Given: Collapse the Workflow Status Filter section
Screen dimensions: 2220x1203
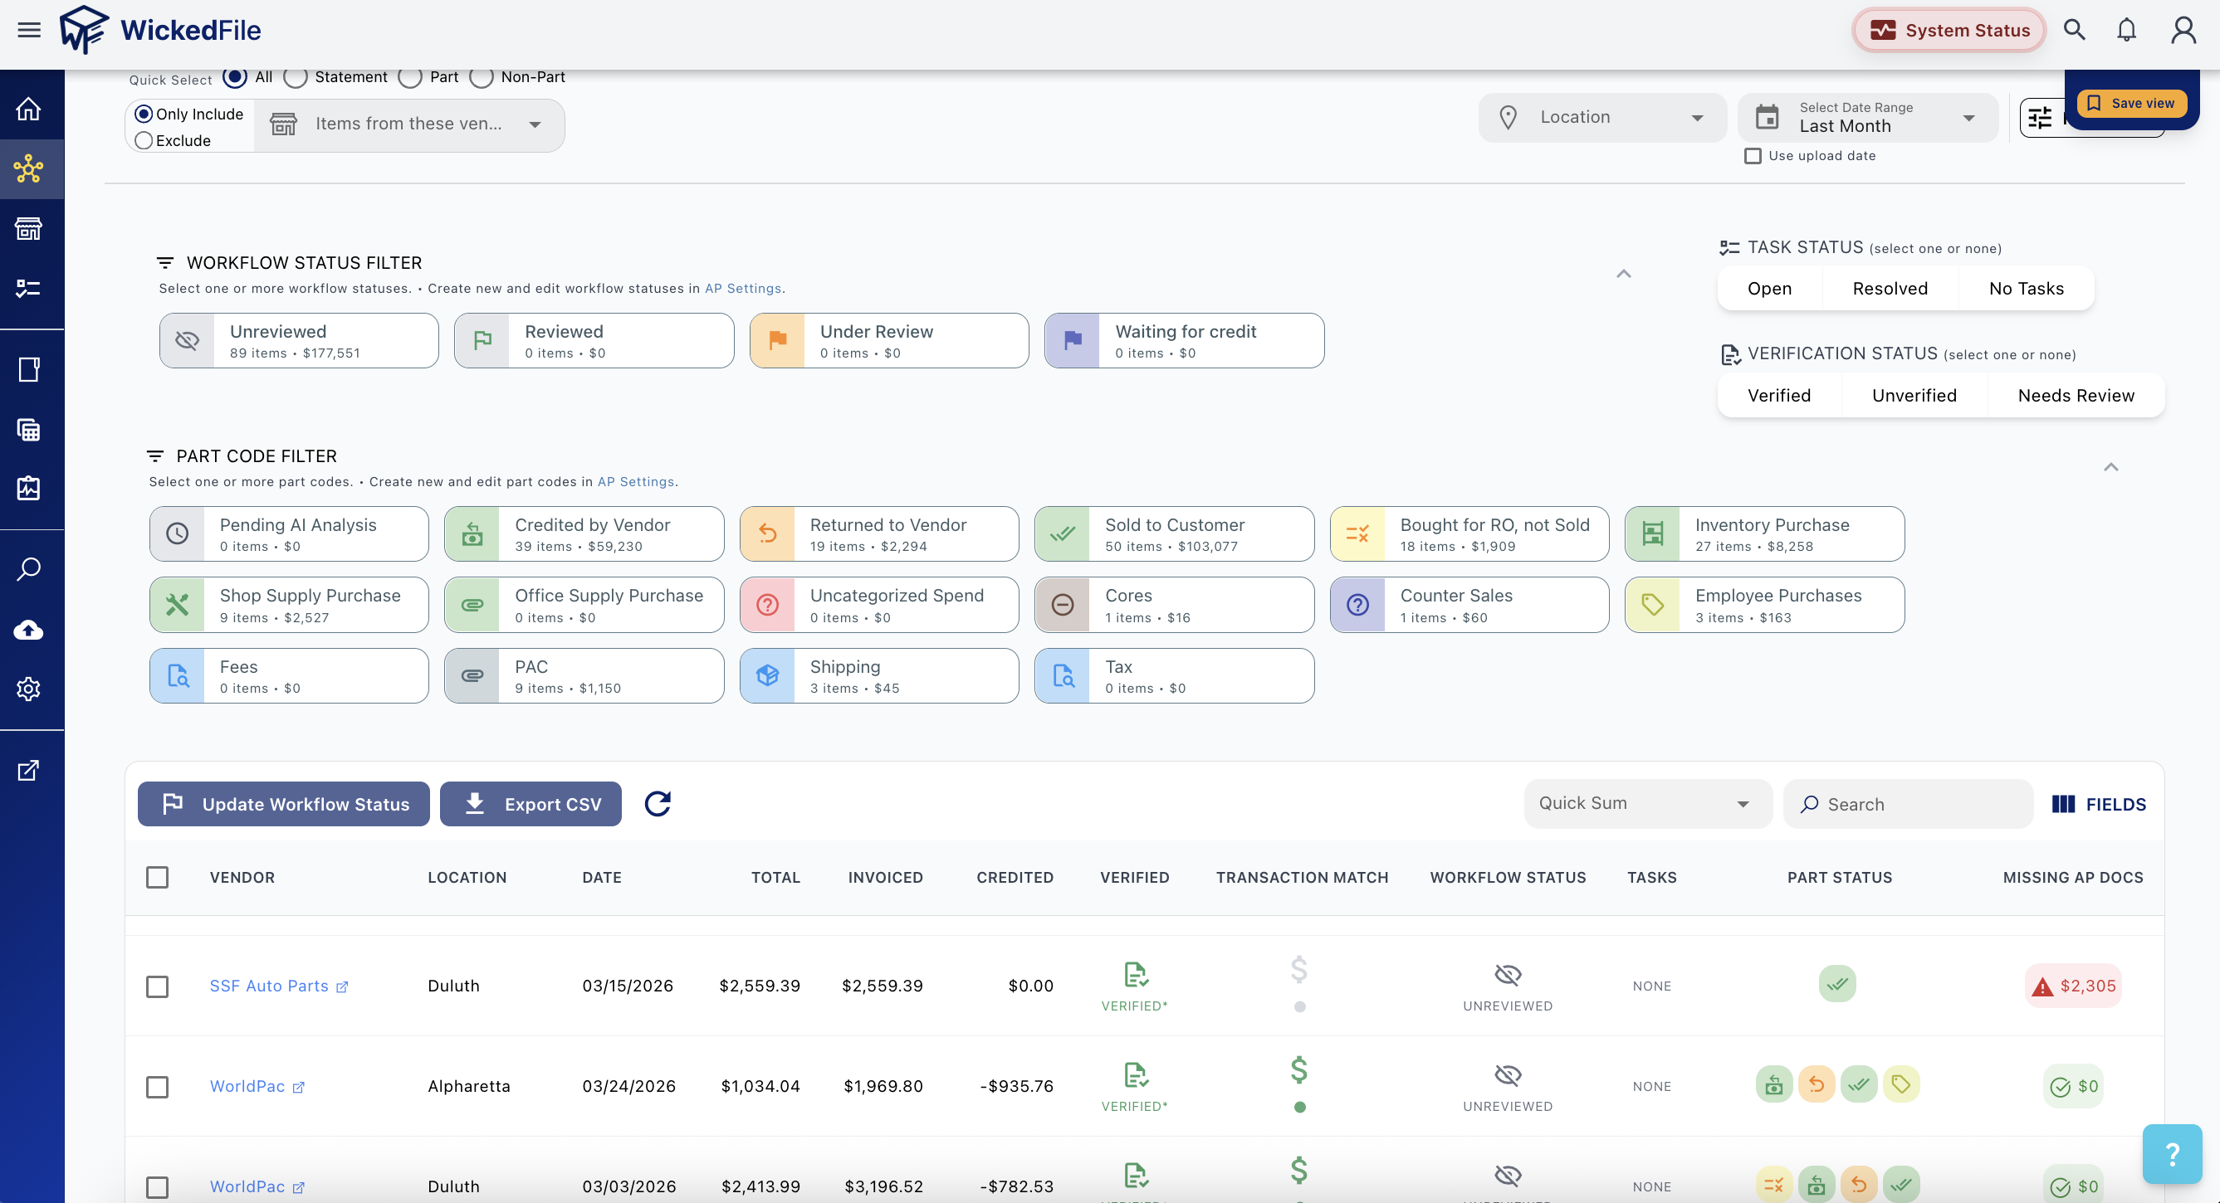Looking at the screenshot, I should point(1624,274).
